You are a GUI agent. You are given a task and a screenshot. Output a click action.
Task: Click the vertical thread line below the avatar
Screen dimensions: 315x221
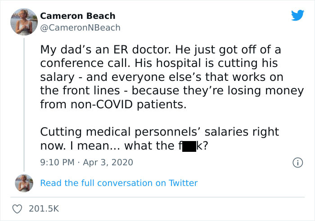tap(24, 103)
